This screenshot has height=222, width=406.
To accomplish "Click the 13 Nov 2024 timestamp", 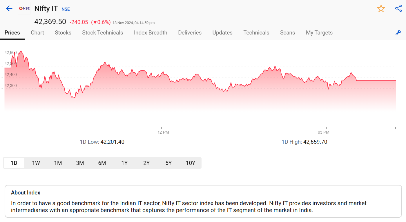I will coord(134,23).
